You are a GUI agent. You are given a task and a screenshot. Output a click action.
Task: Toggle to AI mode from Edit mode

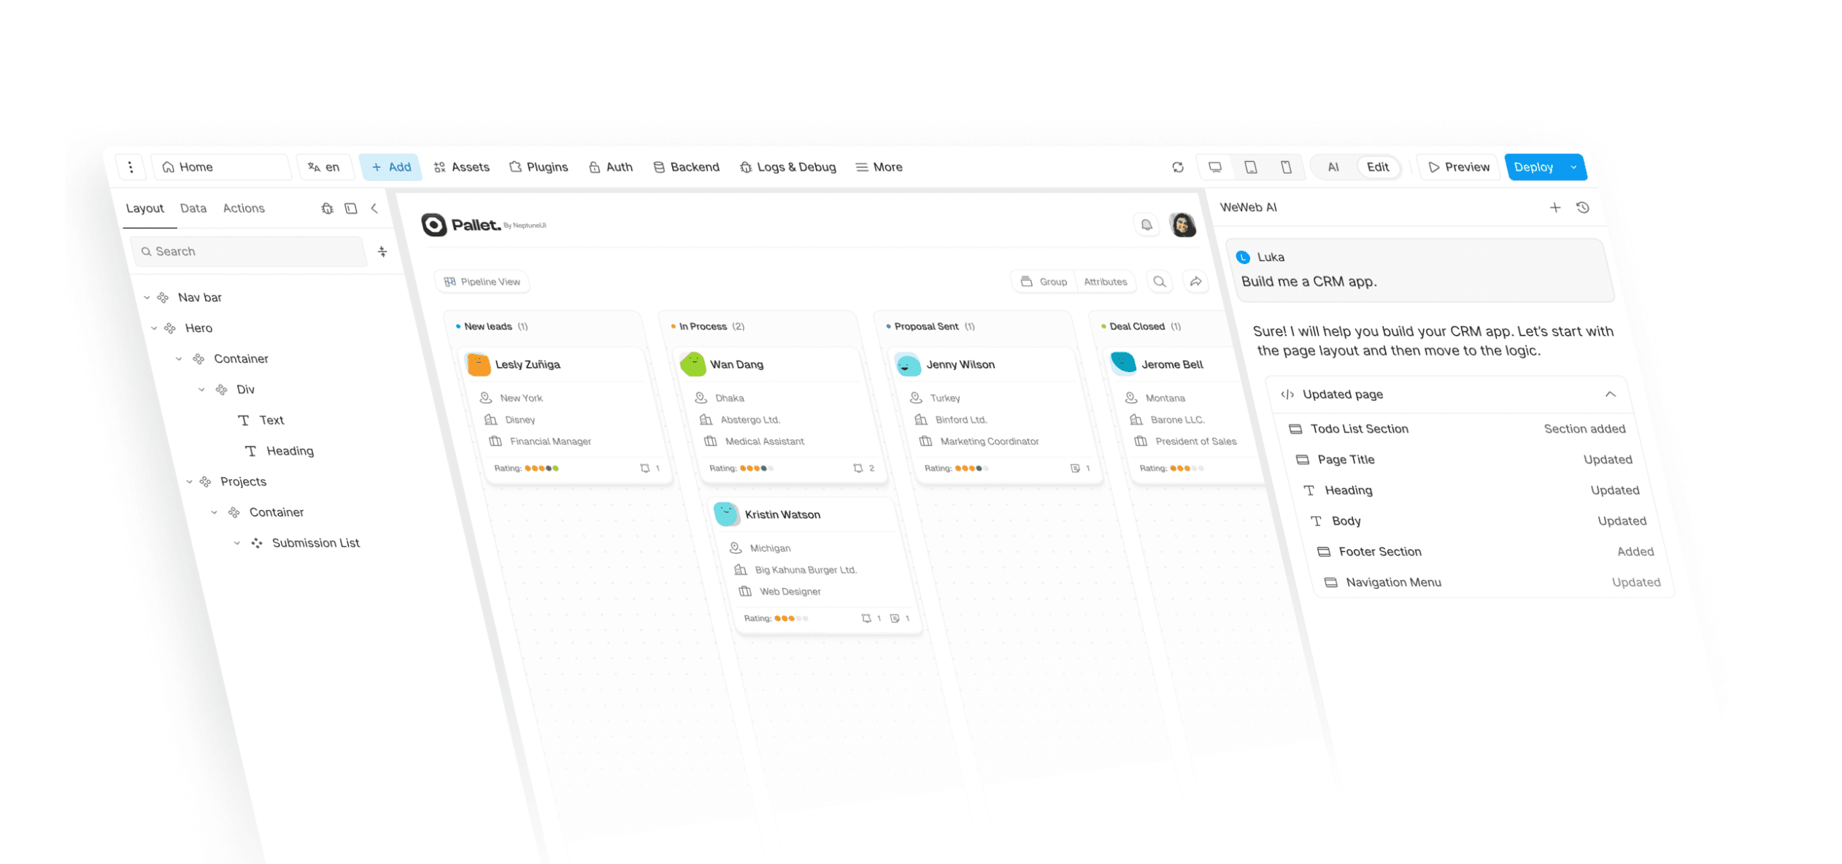[1333, 166]
